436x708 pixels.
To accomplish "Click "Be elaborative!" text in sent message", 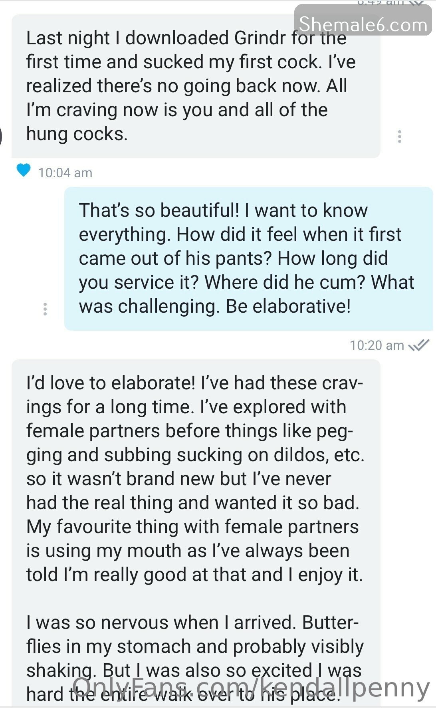I will click(288, 306).
